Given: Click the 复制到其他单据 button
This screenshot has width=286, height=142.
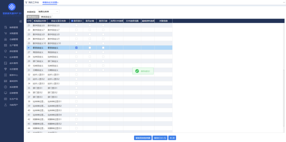Looking at the screenshot, I should pos(143,138).
